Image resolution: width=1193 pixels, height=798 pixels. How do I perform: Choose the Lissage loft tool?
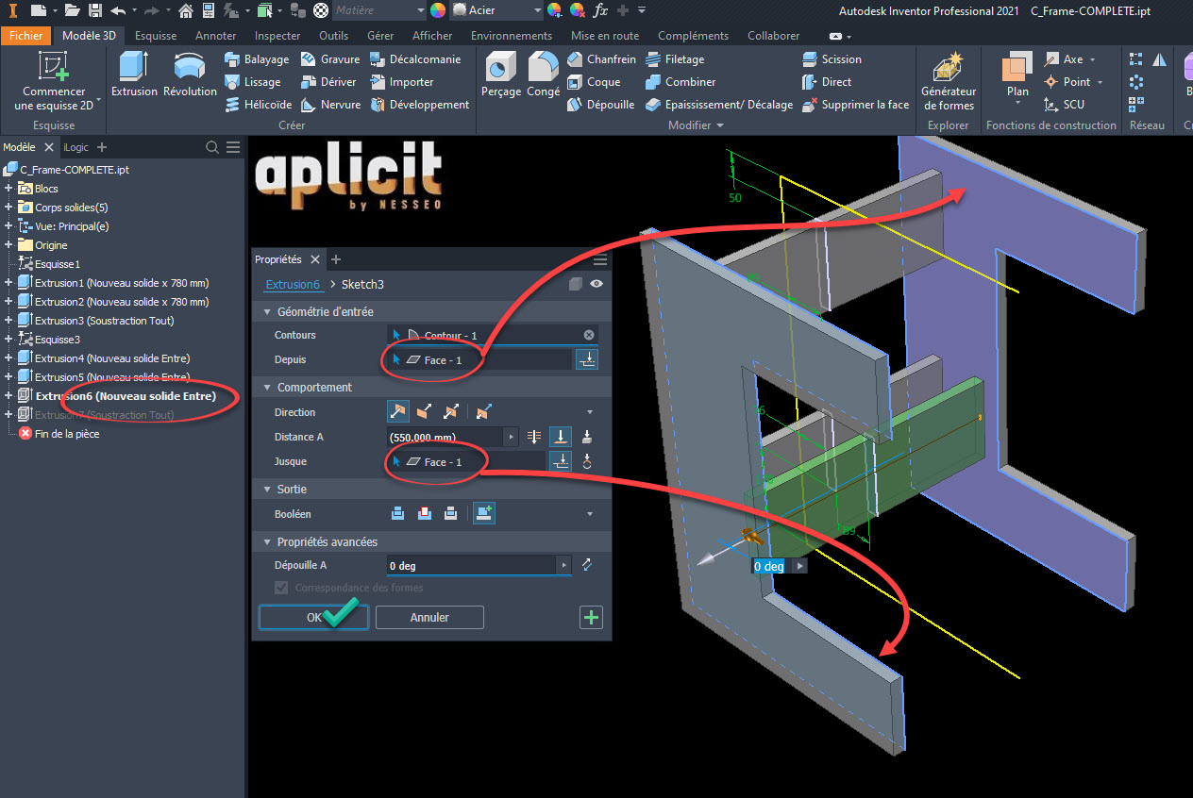click(252, 82)
